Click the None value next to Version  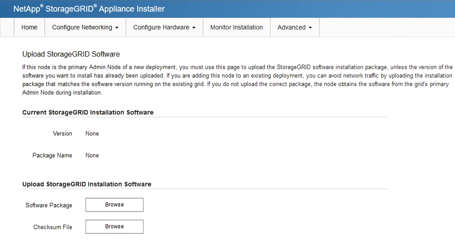(x=92, y=134)
